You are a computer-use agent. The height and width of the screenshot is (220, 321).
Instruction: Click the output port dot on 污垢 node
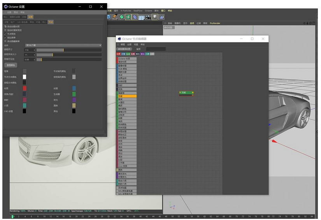[193, 93]
